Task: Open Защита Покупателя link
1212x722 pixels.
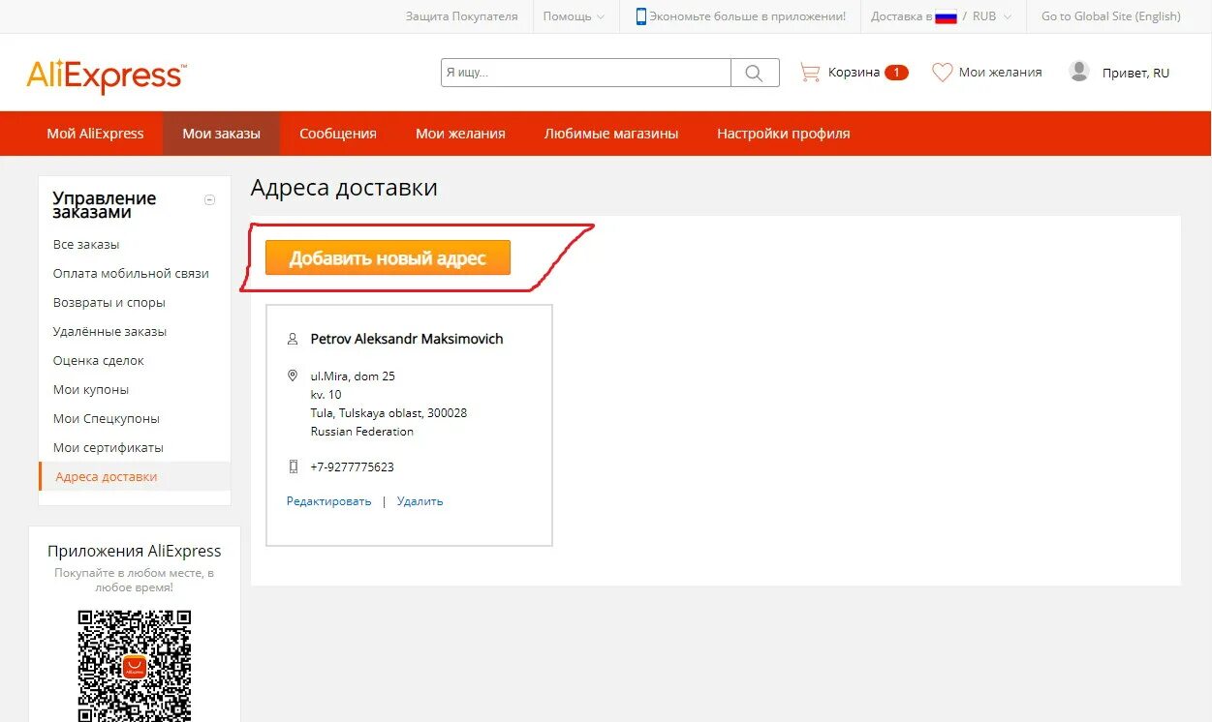Action: 461,16
